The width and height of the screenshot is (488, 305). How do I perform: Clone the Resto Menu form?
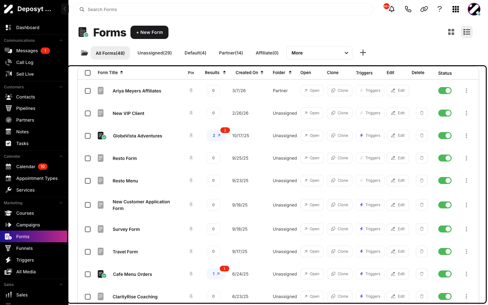click(x=339, y=181)
